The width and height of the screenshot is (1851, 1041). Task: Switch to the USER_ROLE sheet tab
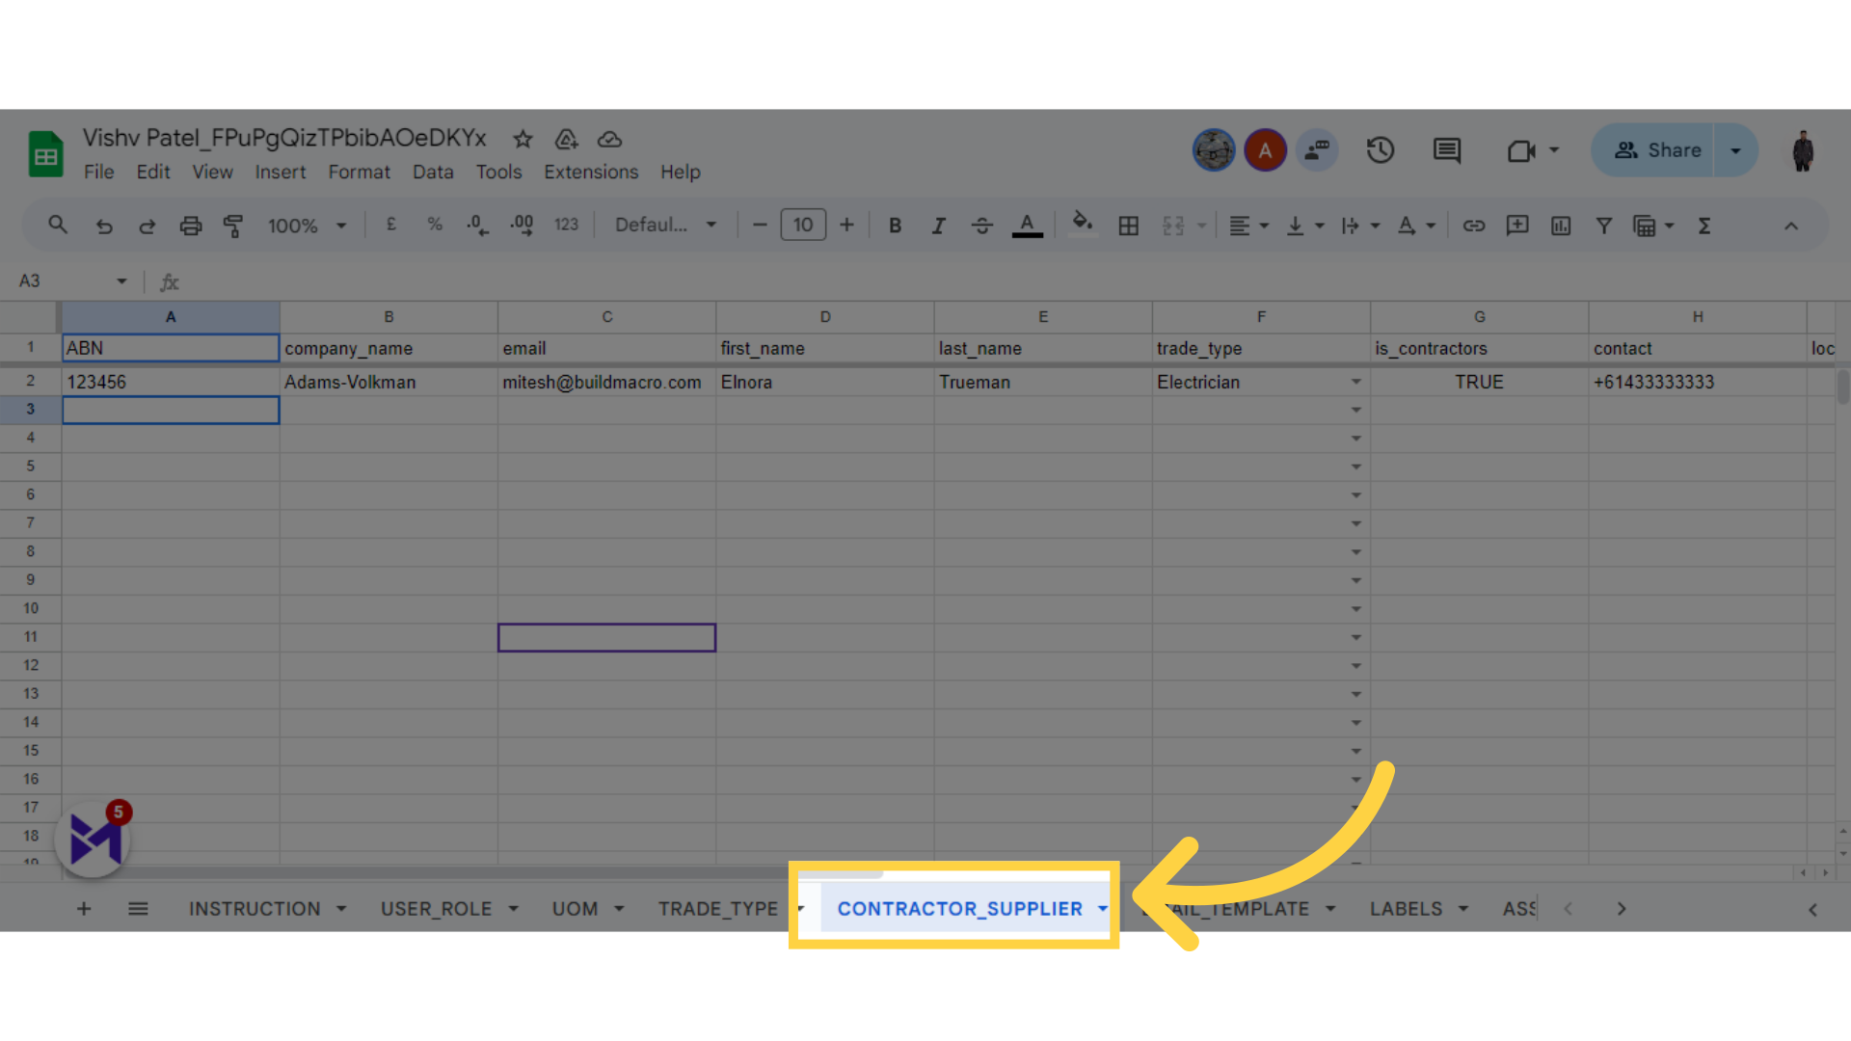(436, 909)
